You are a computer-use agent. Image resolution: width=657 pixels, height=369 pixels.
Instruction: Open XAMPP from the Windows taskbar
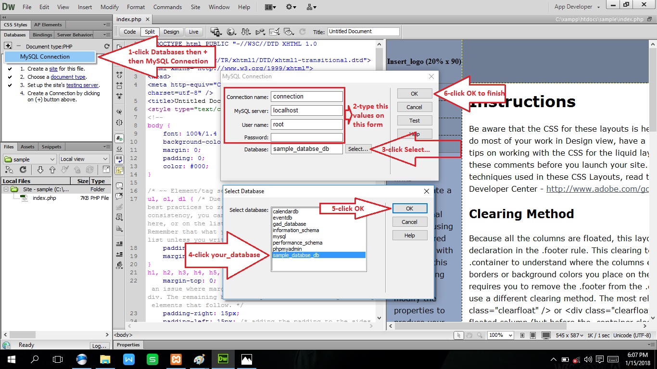176,359
